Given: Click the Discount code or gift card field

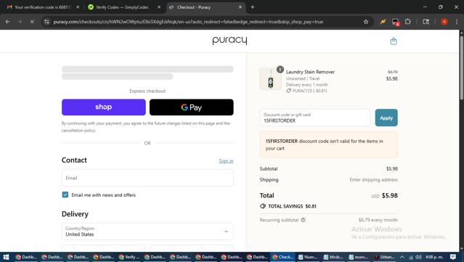Looking at the screenshot, I should coord(315,118).
